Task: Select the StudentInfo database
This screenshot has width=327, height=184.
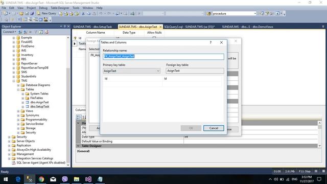Action: [x=29, y=77]
